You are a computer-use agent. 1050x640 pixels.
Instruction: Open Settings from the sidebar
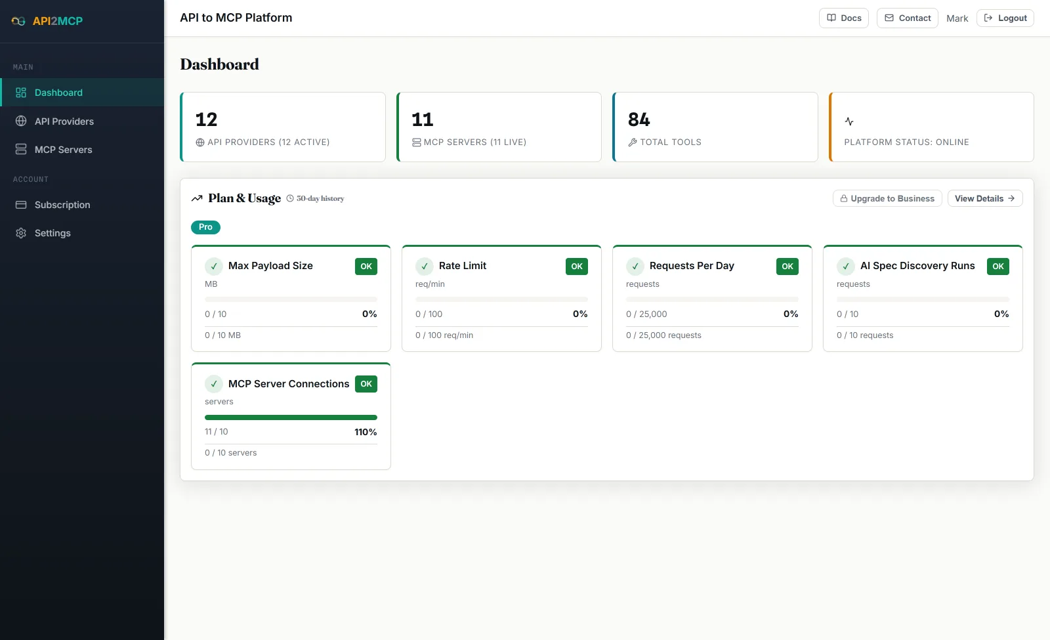click(82, 233)
